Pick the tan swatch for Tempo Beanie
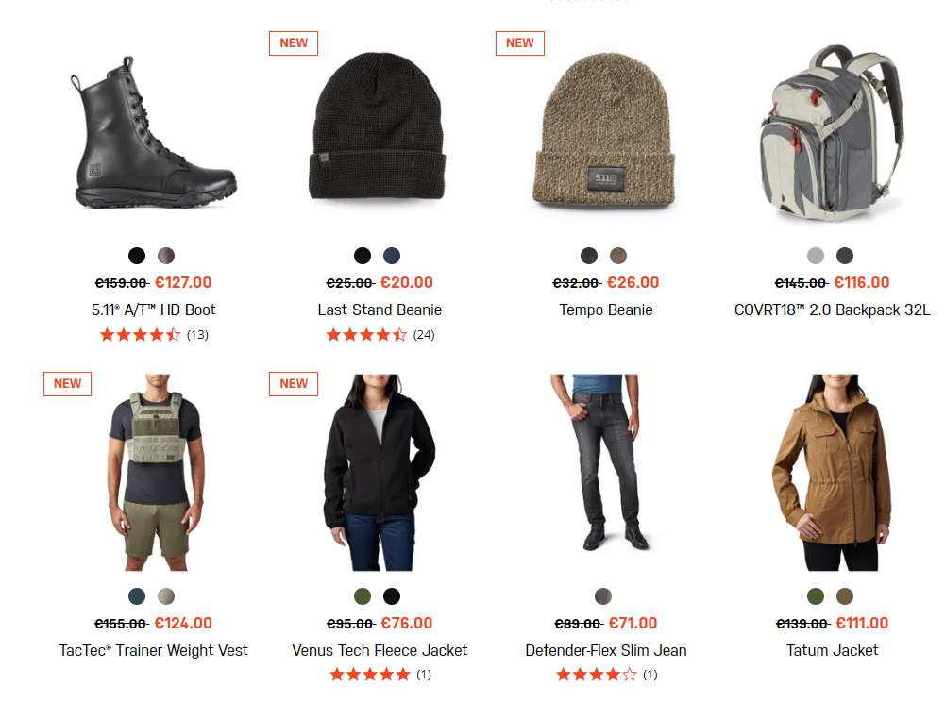The width and height of the screenshot is (945, 703). tap(618, 256)
